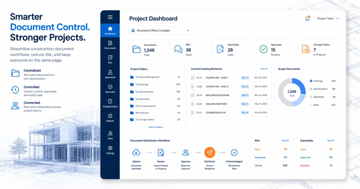Click the notification bell icon
The height and width of the screenshot is (189, 360).
[x=307, y=18]
